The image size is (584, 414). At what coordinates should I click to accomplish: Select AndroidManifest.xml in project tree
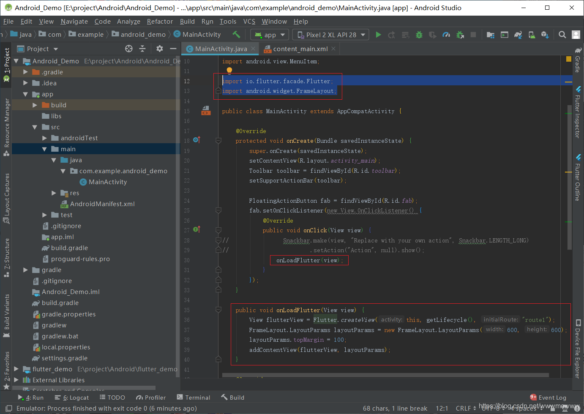[x=102, y=204]
